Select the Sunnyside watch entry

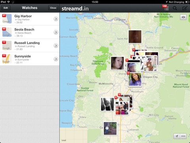30,59
